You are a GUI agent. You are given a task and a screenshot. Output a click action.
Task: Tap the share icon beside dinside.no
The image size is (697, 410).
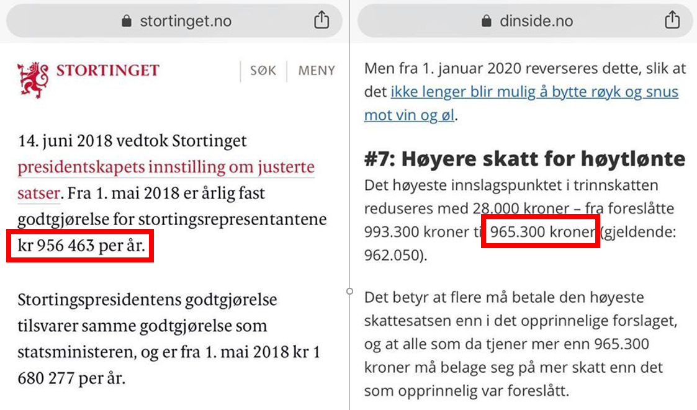[x=672, y=20]
